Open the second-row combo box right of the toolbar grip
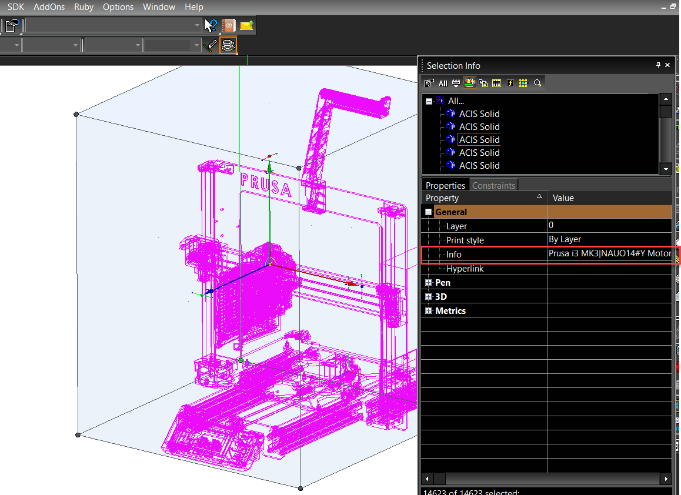Image resolution: width=681 pixels, height=495 pixels. pyautogui.click(x=113, y=45)
